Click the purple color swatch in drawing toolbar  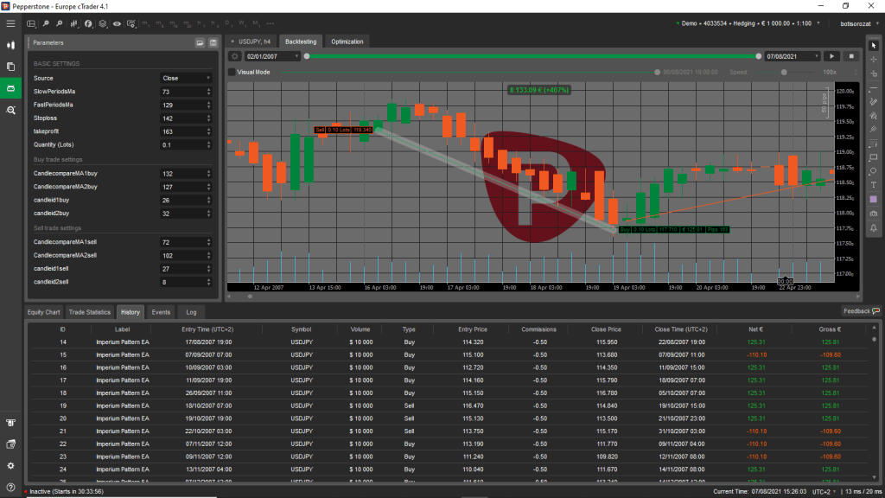tap(874, 199)
